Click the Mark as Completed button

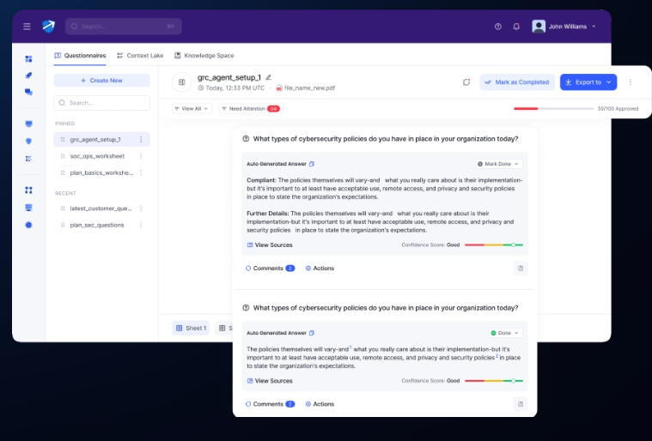(516, 82)
